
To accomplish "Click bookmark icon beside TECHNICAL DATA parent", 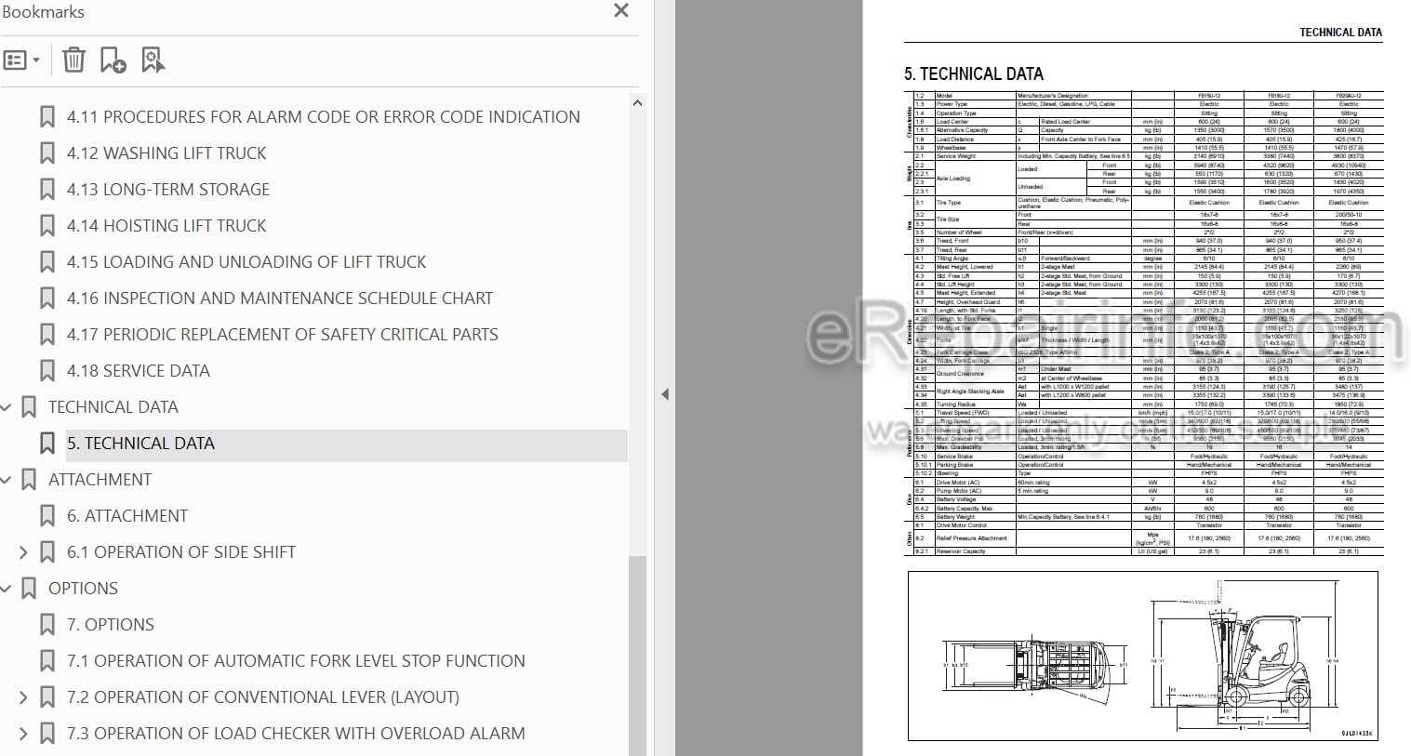I will pos(29,407).
